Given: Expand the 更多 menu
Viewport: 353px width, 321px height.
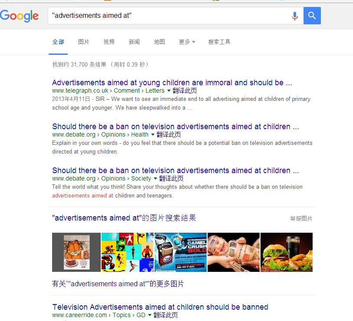Looking at the screenshot, I should [187, 42].
